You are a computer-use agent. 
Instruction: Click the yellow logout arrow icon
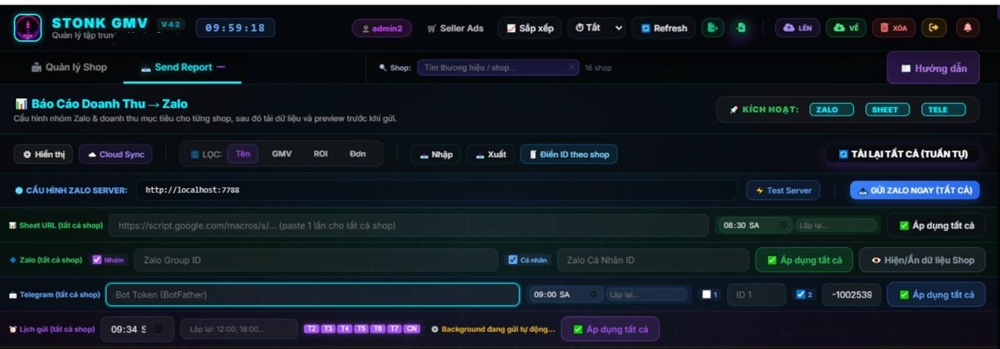click(934, 28)
